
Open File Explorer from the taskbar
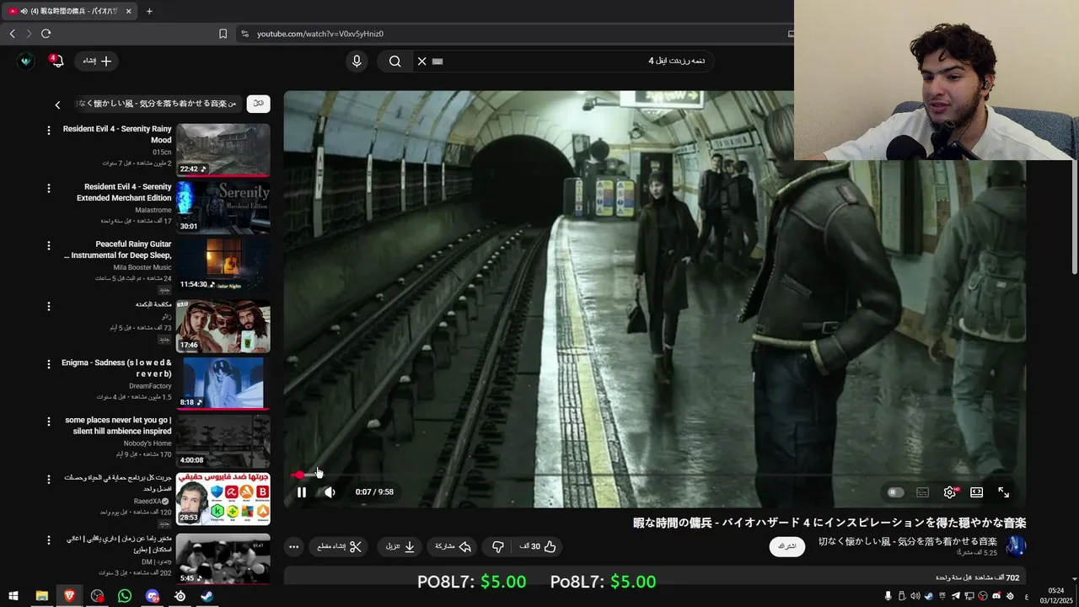pos(41,596)
